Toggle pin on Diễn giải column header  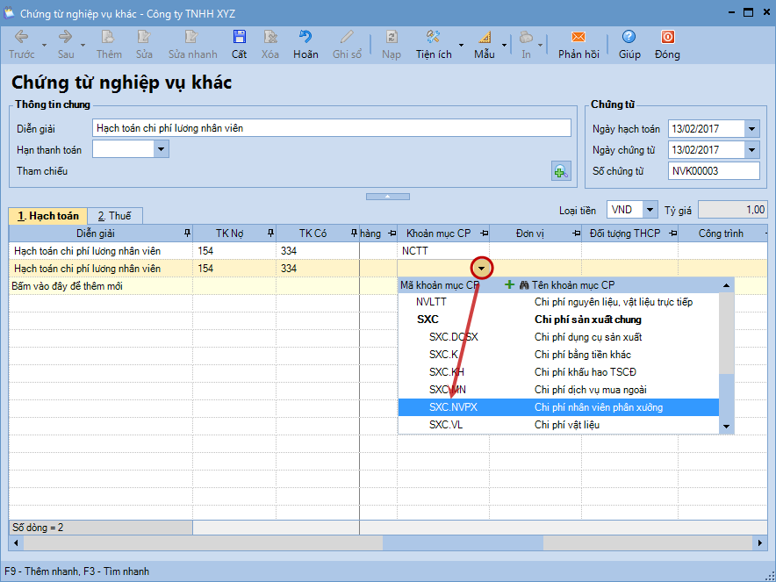pyautogui.click(x=186, y=234)
